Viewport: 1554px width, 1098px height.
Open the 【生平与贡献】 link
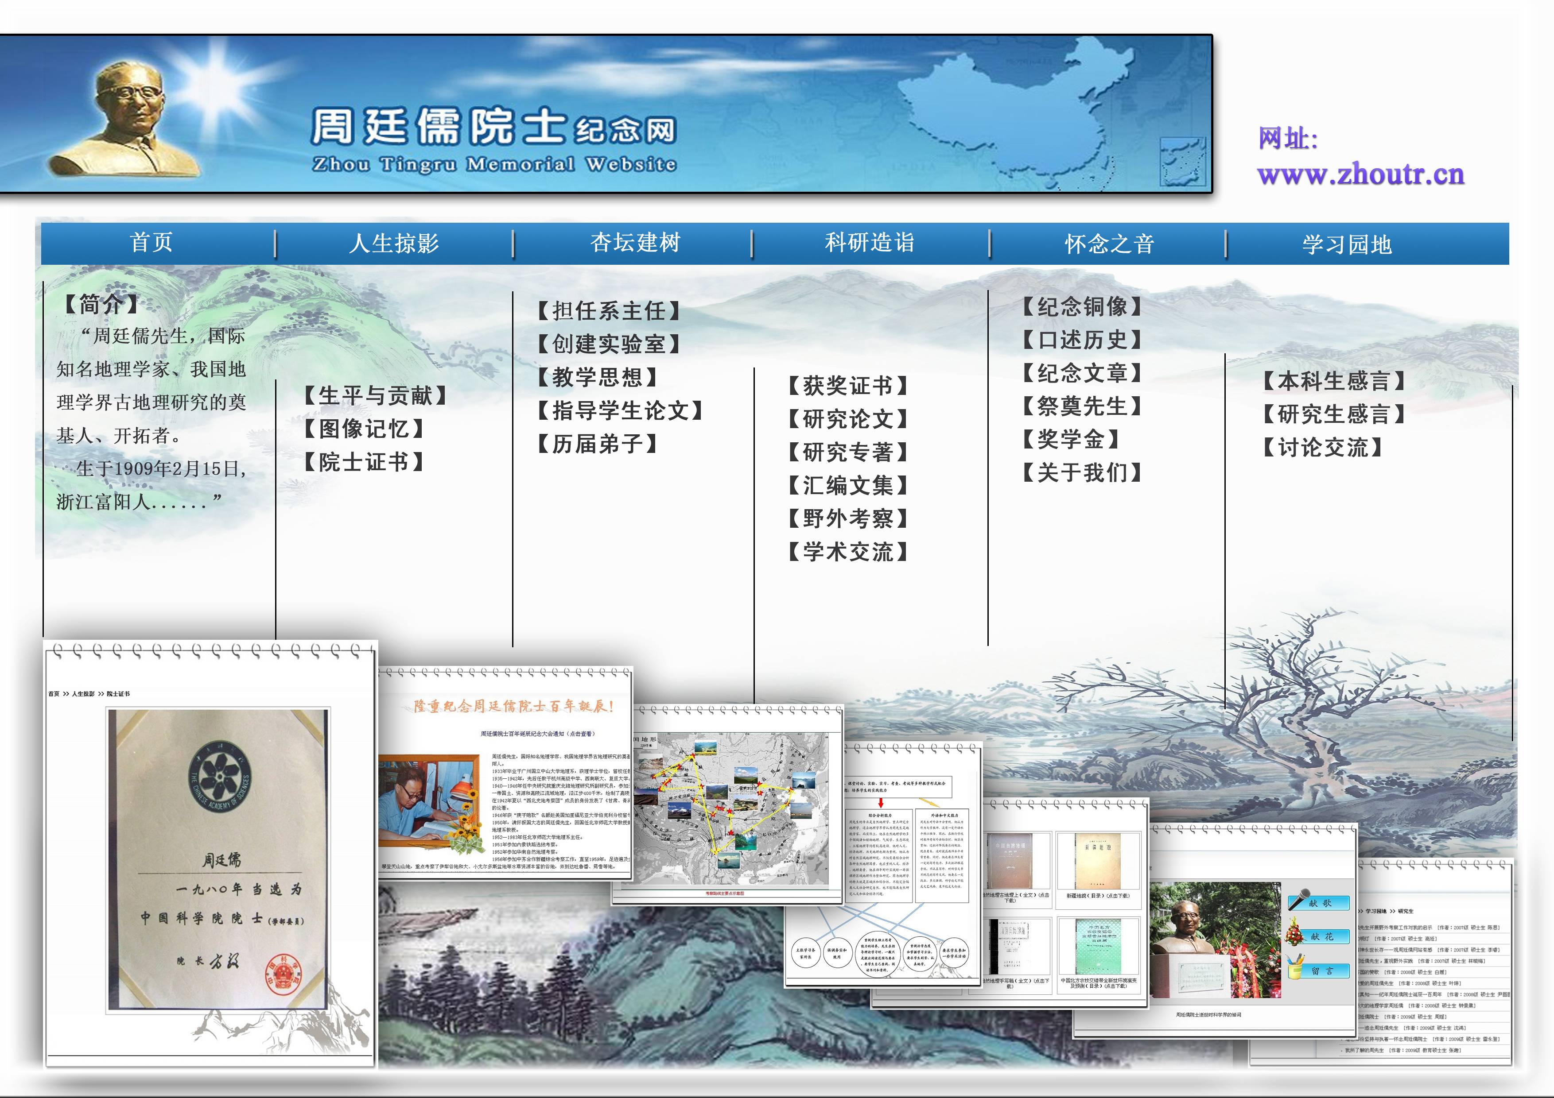pyautogui.click(x=375, y=396)
